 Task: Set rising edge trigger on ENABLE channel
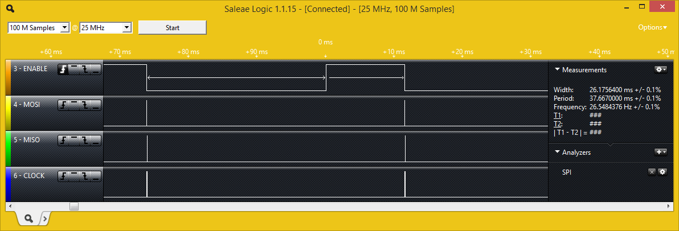pyautogui.click(x=63, y=69)
